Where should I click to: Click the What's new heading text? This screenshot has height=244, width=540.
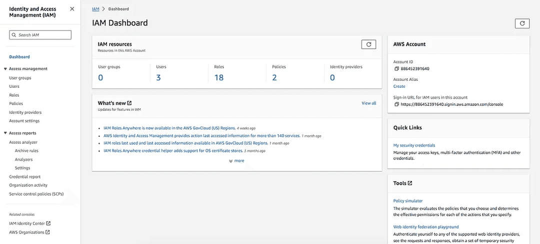[111, 103]
